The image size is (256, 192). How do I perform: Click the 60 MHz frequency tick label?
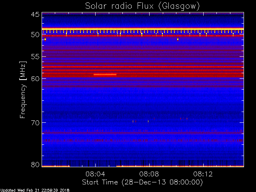35,78
